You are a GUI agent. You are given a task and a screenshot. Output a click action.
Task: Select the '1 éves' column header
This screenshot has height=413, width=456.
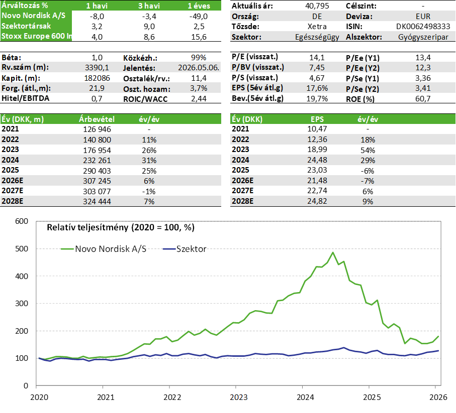(198, 6)
